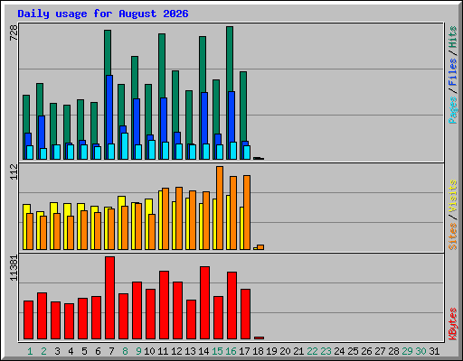The image size is (463, 361).
Task: Click the 'Files' legend label
Action: [x=453, y=71]
